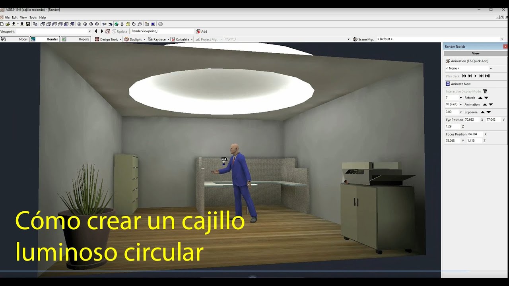Expand the Default scene dropdown
This screenshot has width=509, height=286.
502,39
